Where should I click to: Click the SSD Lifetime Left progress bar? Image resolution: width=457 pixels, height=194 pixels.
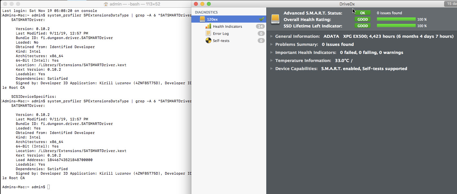click(396, 26)
